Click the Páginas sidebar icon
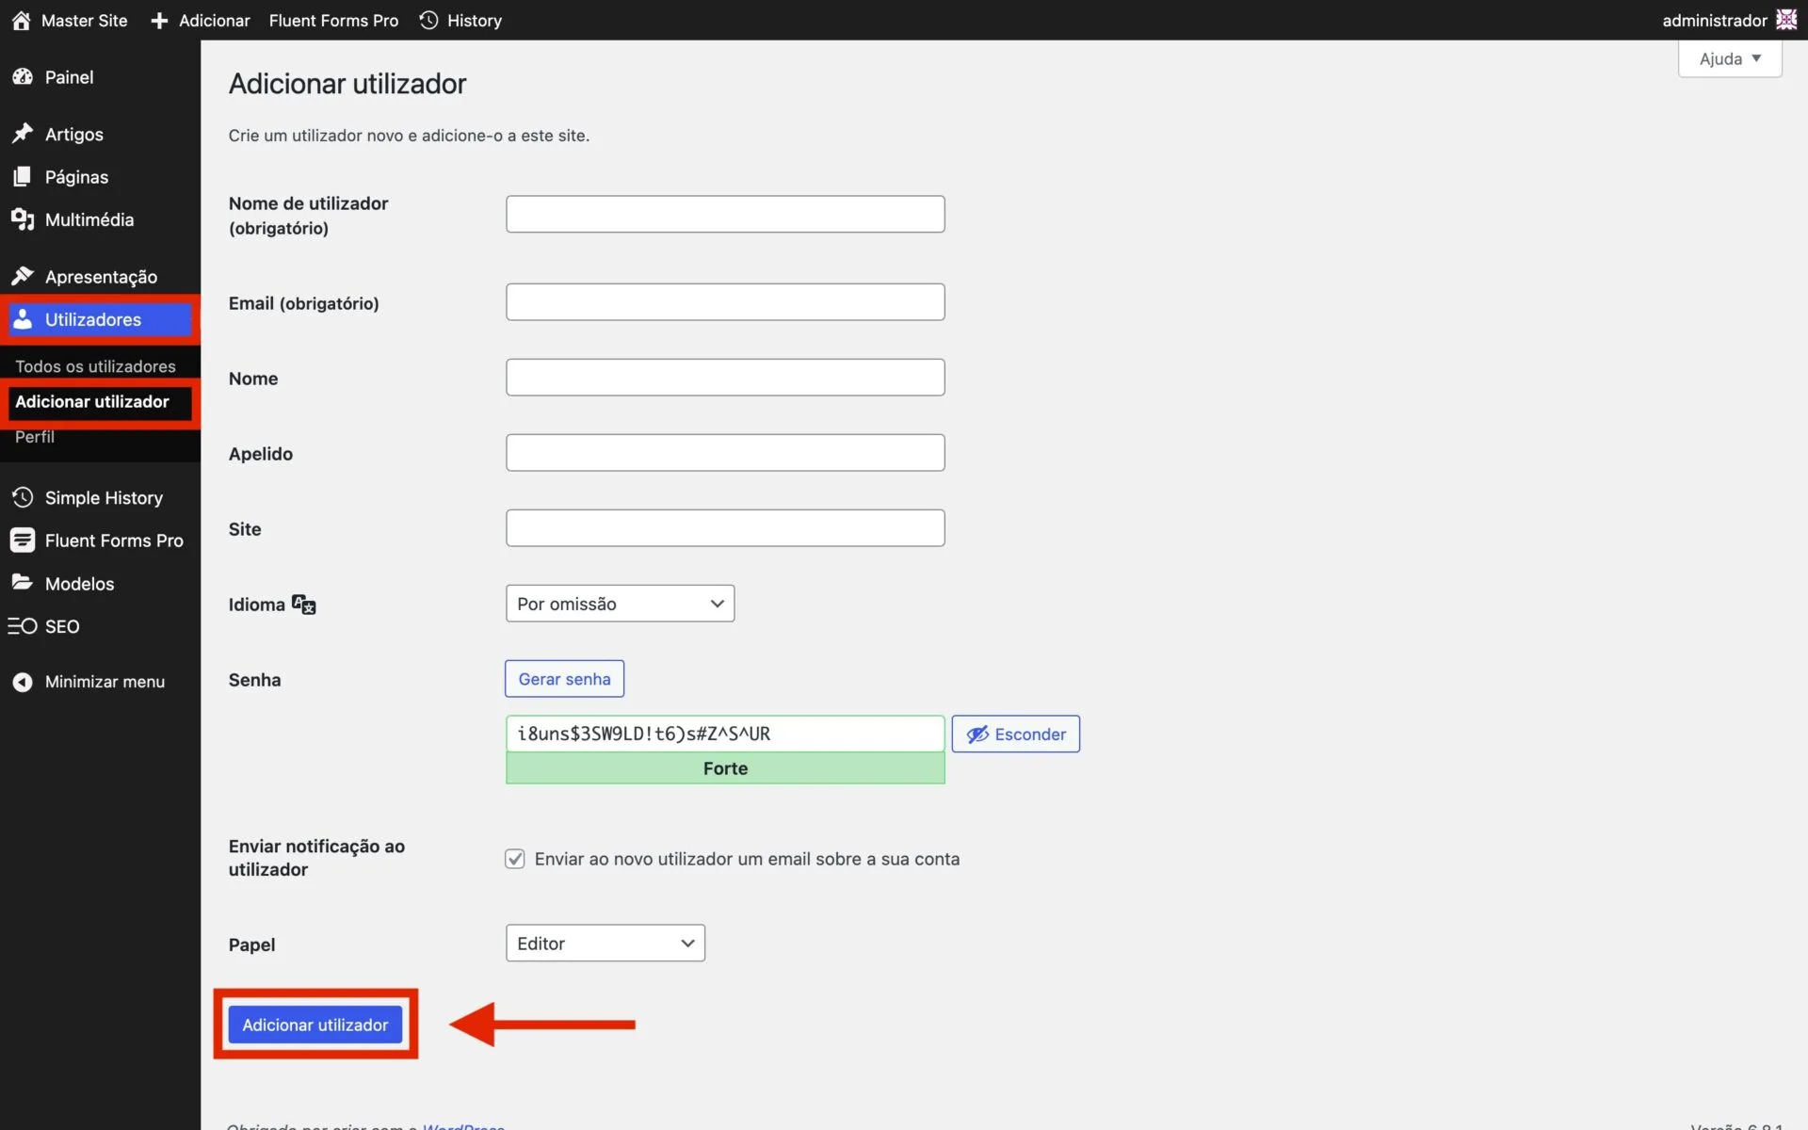1808x1130 pixels. click(x=23, y=177)
